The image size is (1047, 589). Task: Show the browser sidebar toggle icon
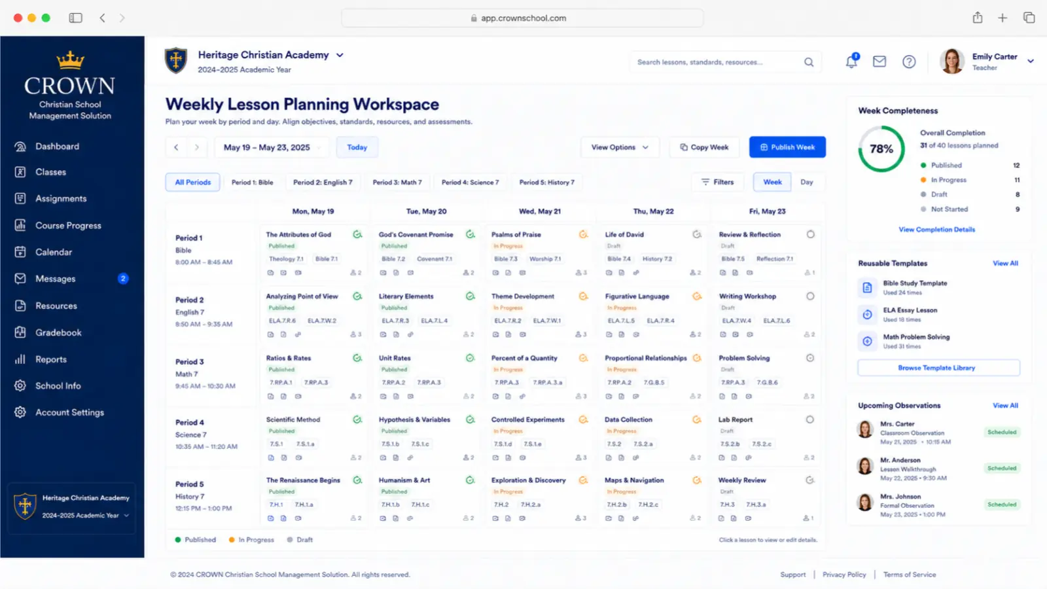[76, 18]
